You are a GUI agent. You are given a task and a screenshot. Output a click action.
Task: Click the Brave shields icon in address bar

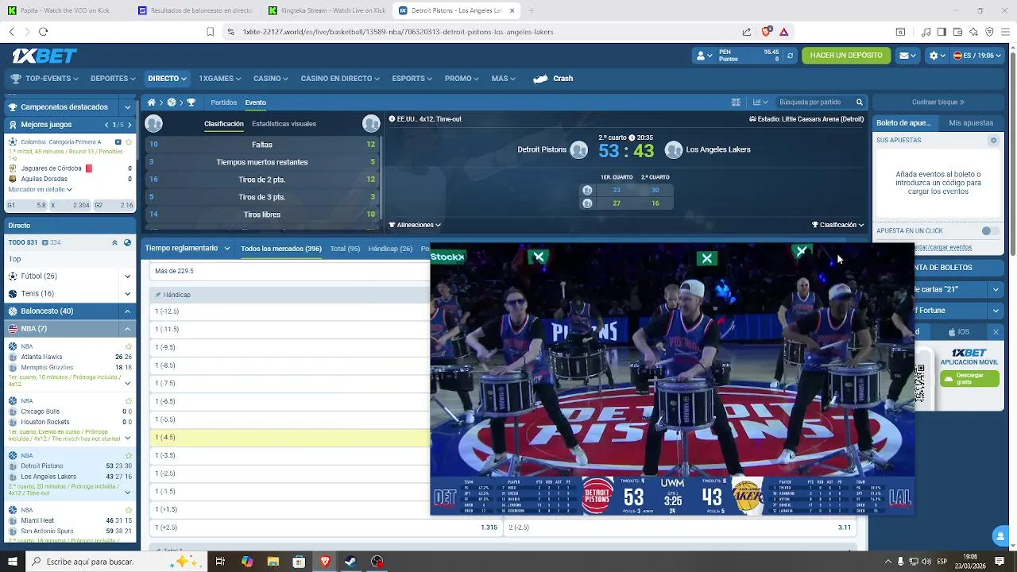(766, 32)
